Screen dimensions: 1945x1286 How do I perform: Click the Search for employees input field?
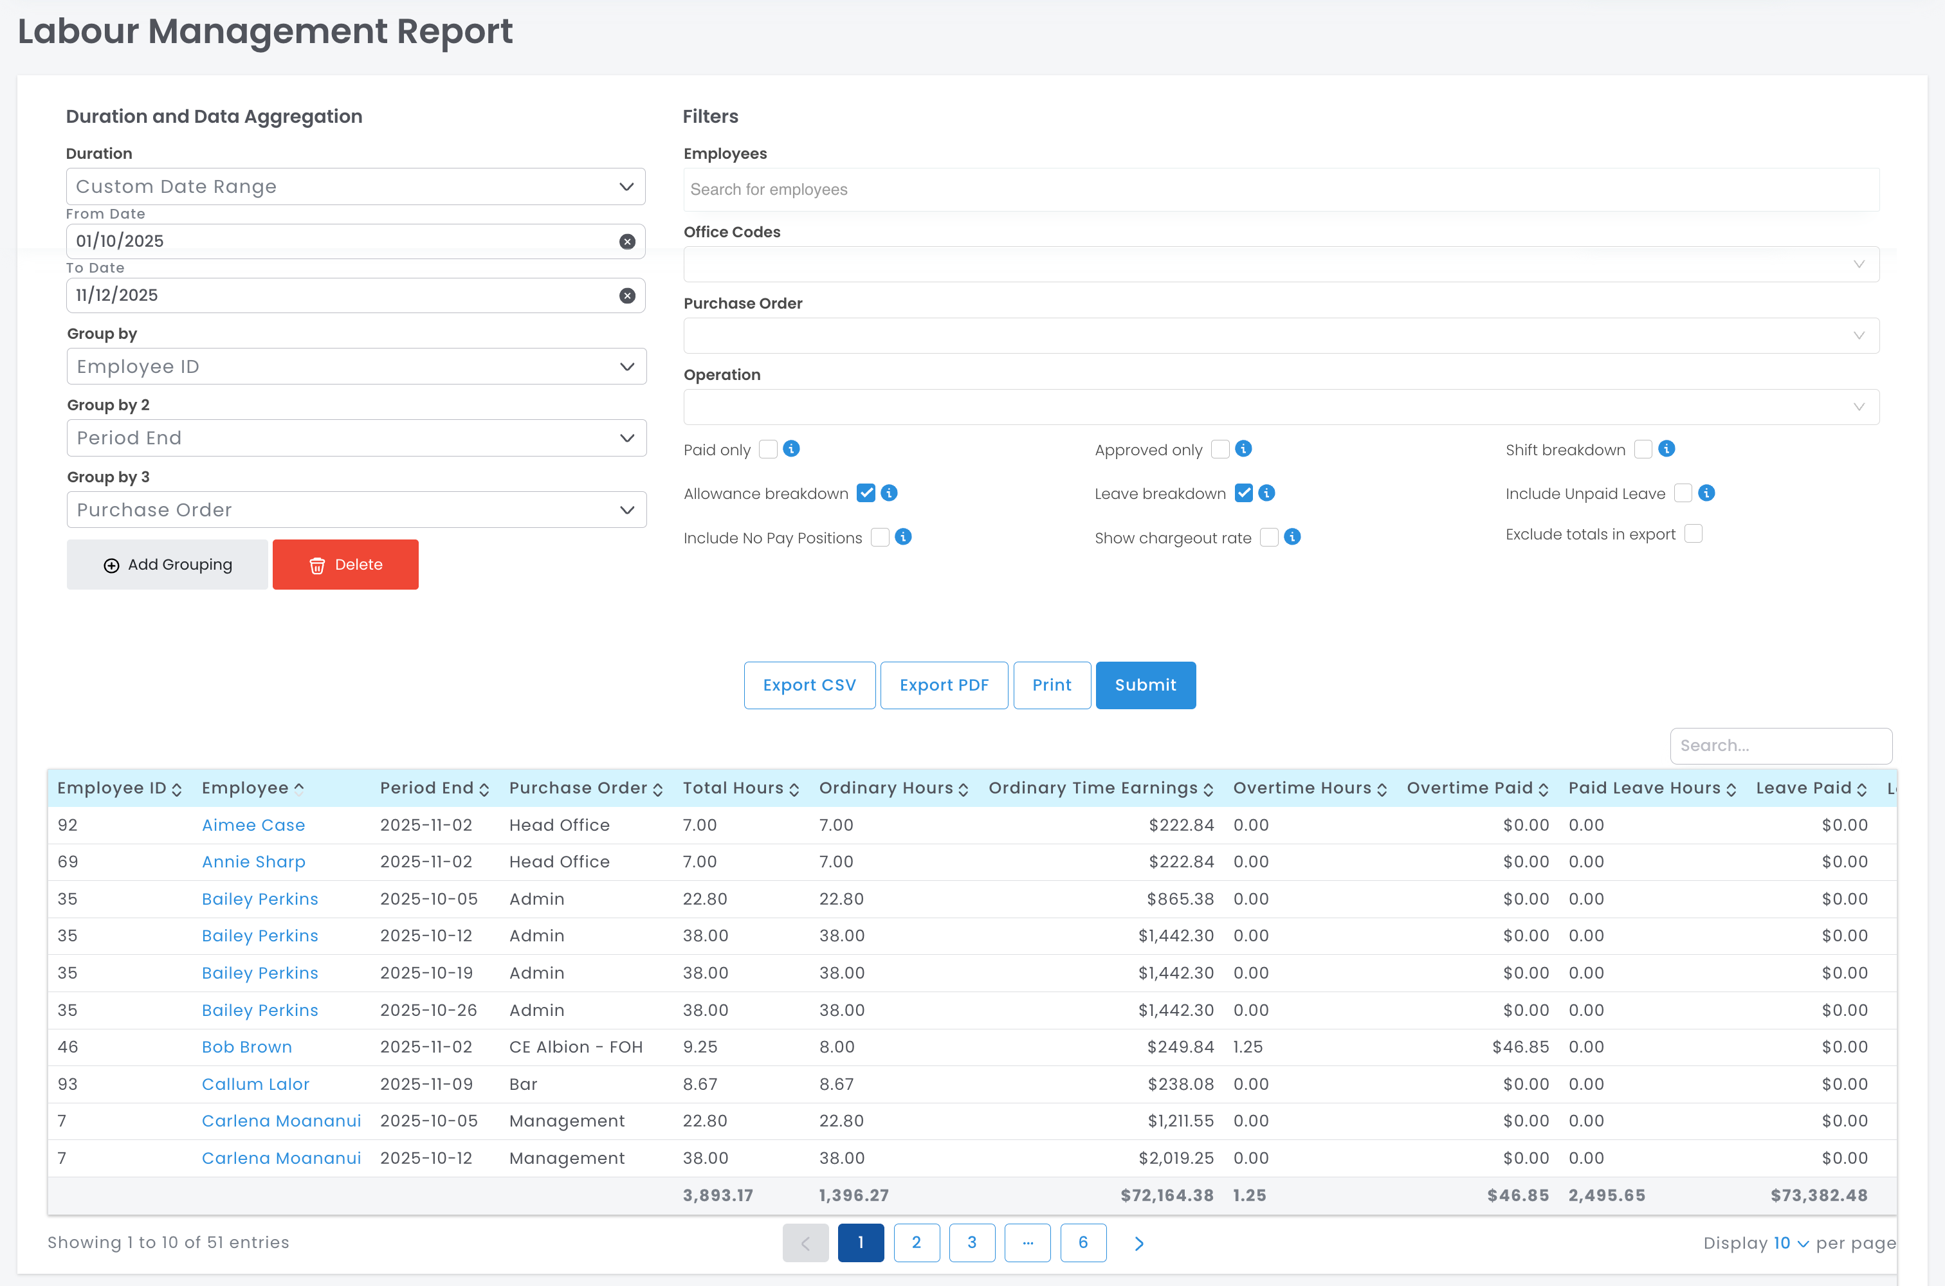(1281, 190)
